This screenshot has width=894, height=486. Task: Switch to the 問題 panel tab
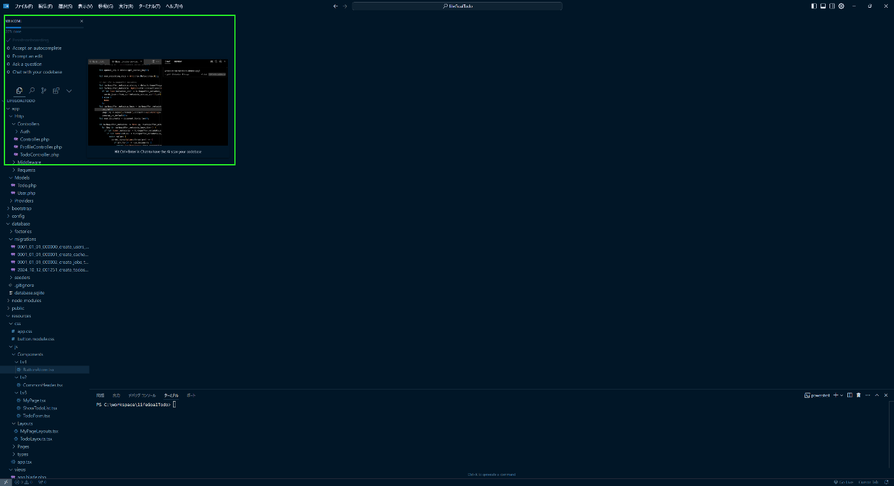[100, 395]
